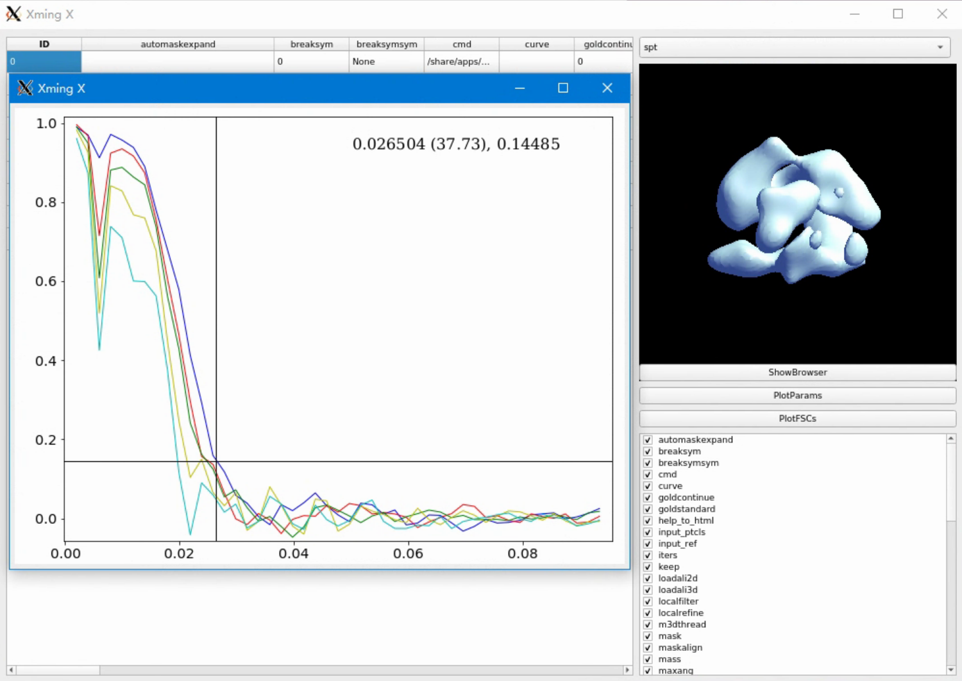Select the 'None' cell under breaksymsym

tap(387, 62)
